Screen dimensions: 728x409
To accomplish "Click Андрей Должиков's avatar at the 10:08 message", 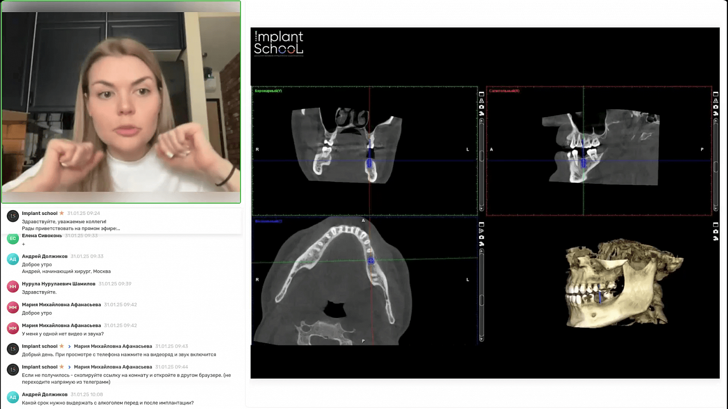I will [x=13, y=397].
